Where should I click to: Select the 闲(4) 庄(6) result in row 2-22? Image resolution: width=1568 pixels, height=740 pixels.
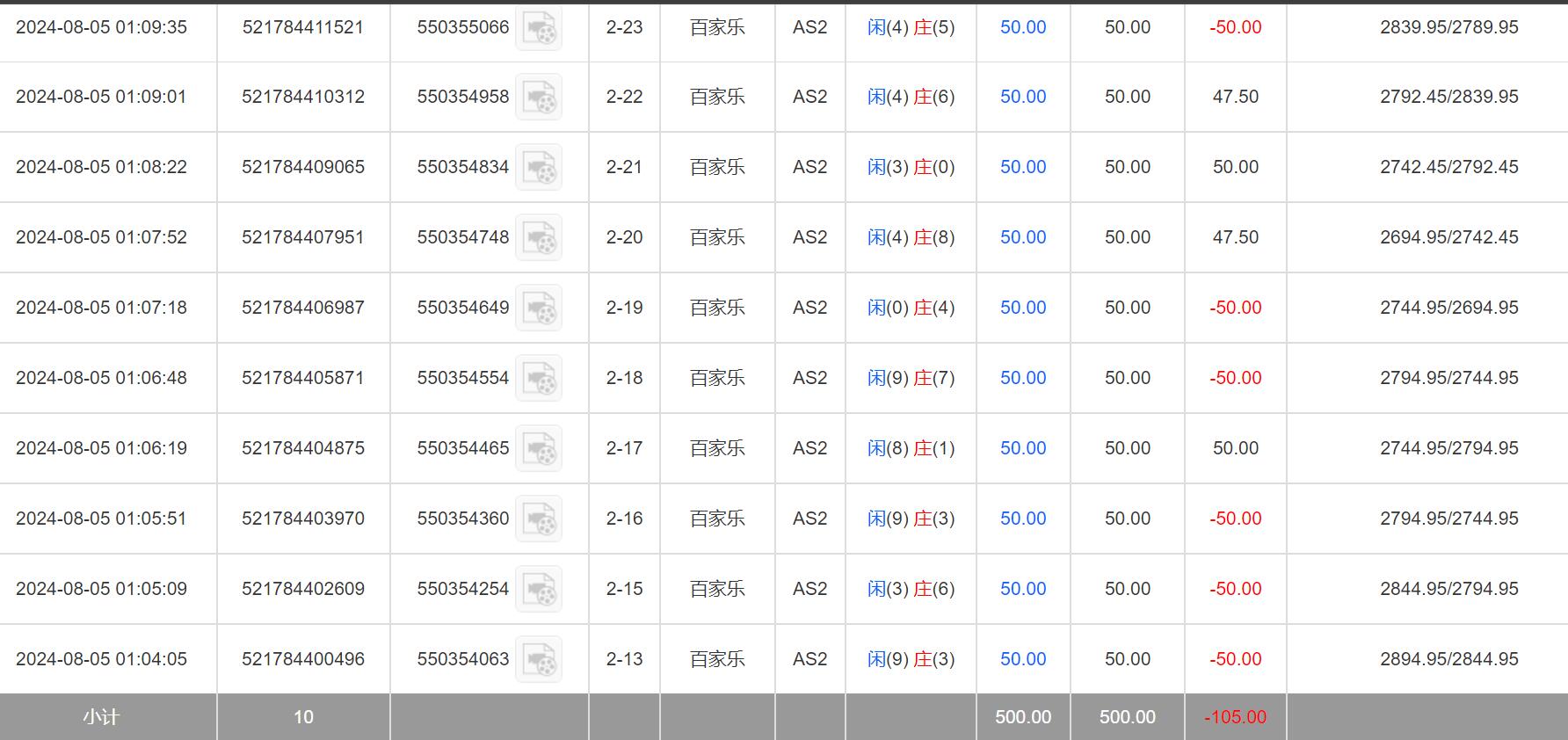tap(911, 97)
